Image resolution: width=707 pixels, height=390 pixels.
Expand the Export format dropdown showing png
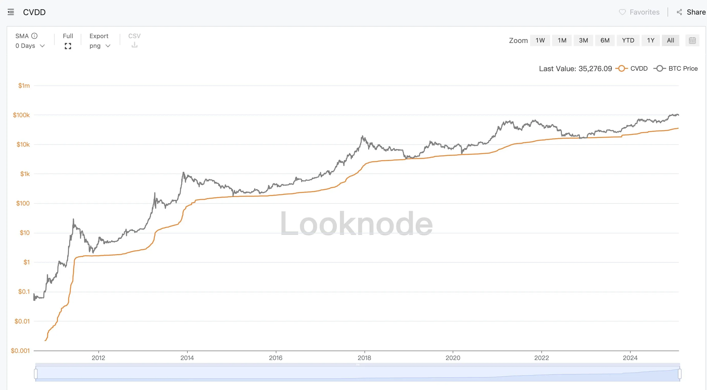tap(99, 46)
